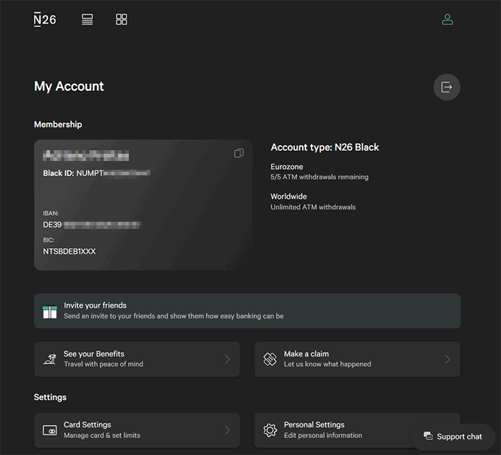Viewport: 501px width, 455px height.
Task: Click the gift icon for invites
Action: (x=50, y=311)
